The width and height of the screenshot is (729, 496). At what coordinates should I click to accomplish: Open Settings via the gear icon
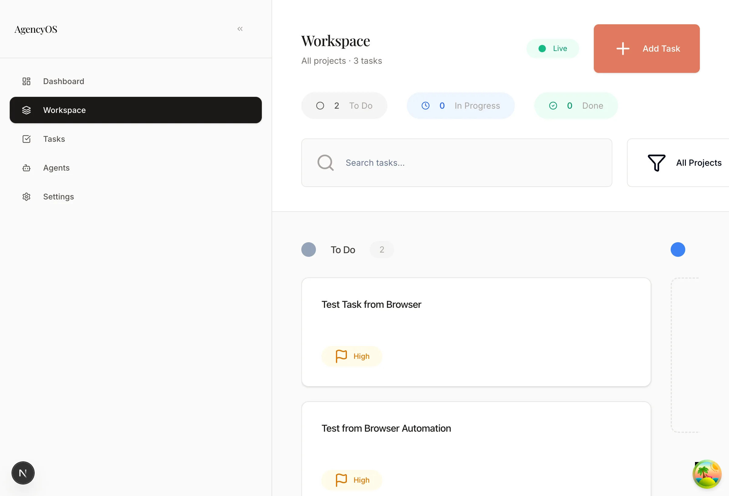(x=26, y=197)
